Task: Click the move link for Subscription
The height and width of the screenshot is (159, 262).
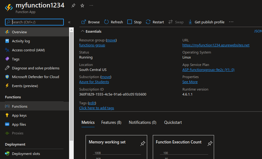Action: coord(106,77)
